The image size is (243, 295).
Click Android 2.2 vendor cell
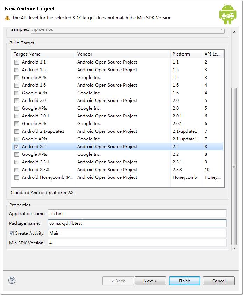107,147
